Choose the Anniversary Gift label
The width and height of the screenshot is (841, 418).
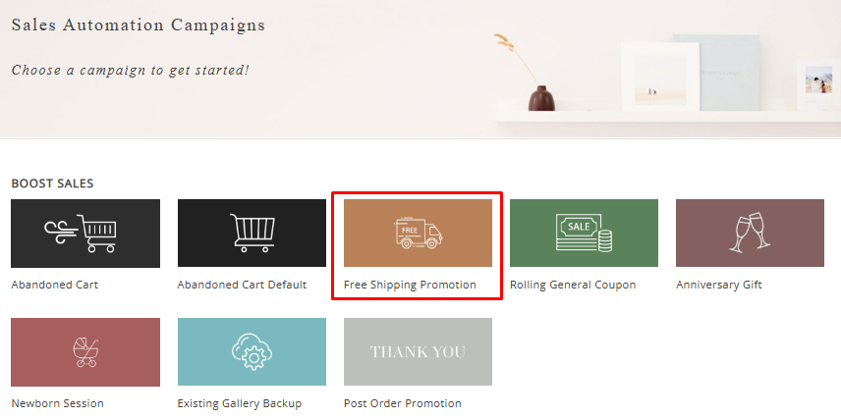[719, 285]
